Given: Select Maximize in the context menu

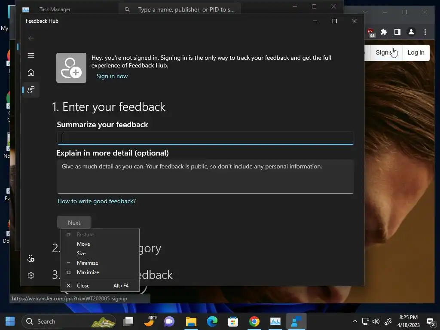Looking at the screenshot, I should [100, 272].
